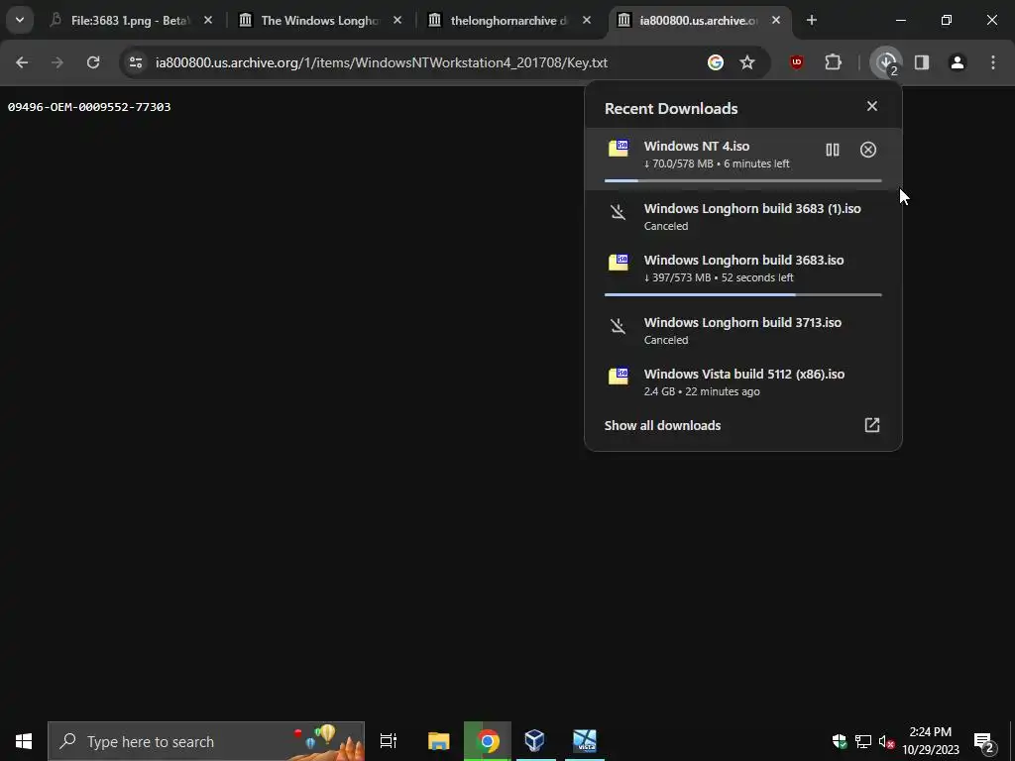Click the taskbar search box
Screen dimensions: 1015x761
coord(206,741)
